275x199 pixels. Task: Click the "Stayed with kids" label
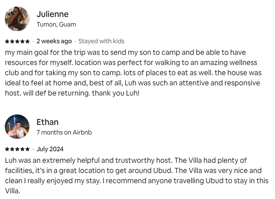[x=101, y=41]
